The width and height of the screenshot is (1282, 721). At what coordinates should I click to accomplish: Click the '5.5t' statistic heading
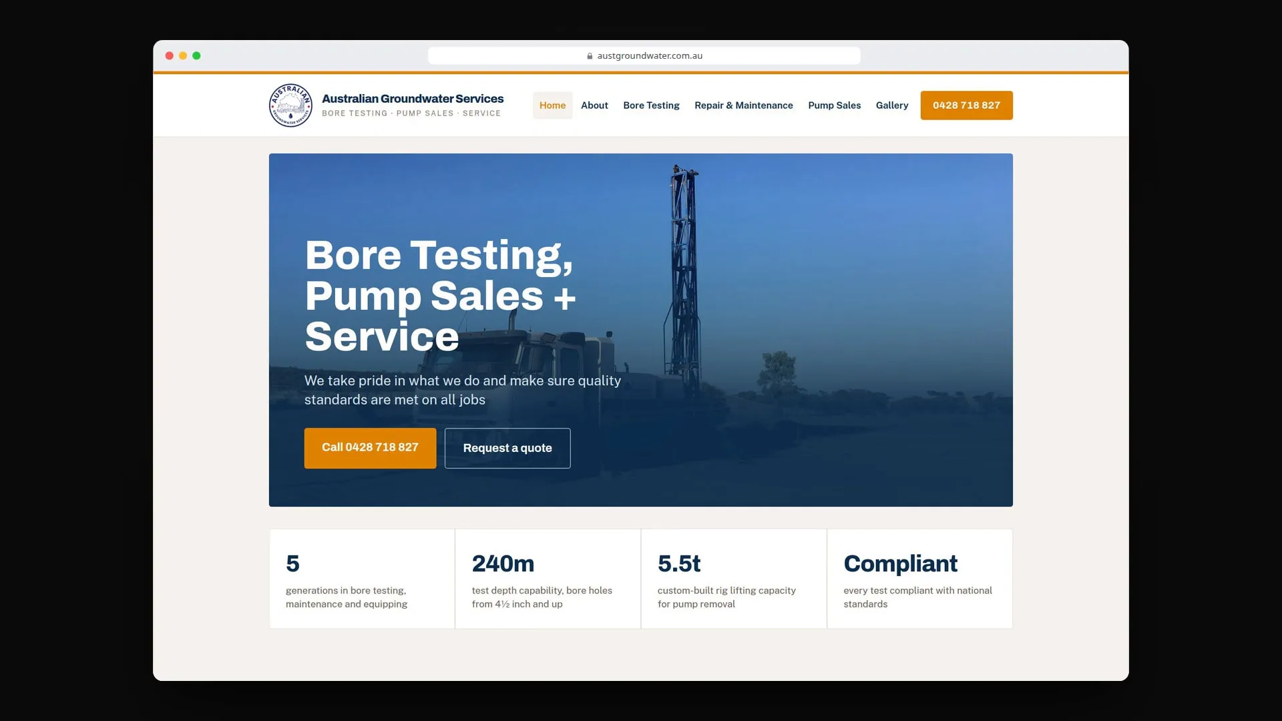click(679, 563)
